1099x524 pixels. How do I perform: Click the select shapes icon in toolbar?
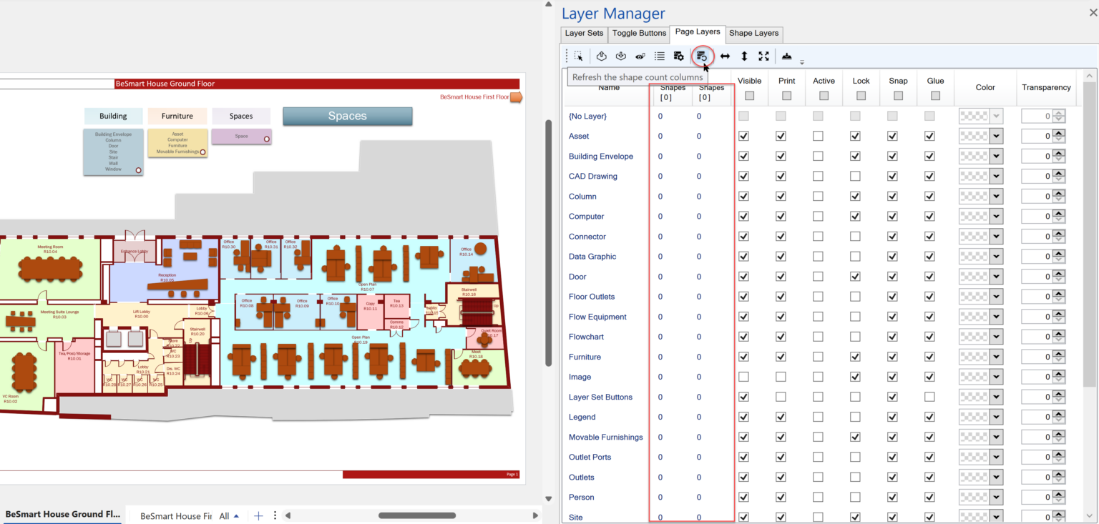pos(578,56)
